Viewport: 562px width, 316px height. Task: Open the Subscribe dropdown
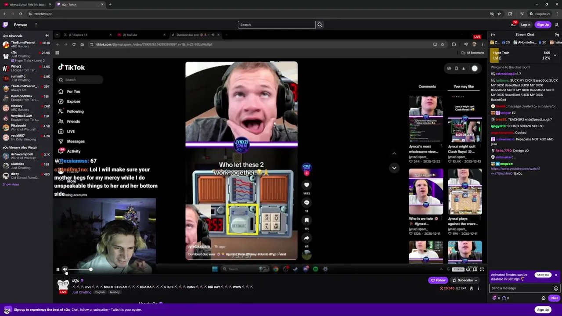465,280
